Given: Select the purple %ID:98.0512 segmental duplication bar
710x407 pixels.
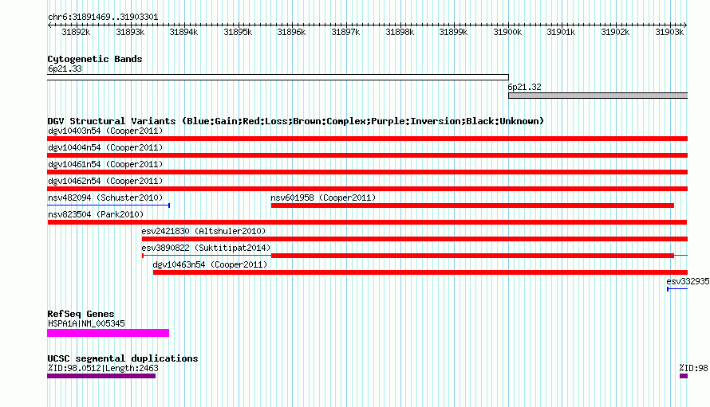Looking at the screenshot, I should [101, 376].
